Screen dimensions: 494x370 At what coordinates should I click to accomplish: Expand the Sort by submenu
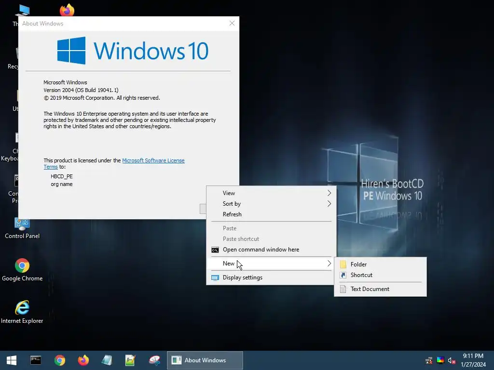coord(272,204)
